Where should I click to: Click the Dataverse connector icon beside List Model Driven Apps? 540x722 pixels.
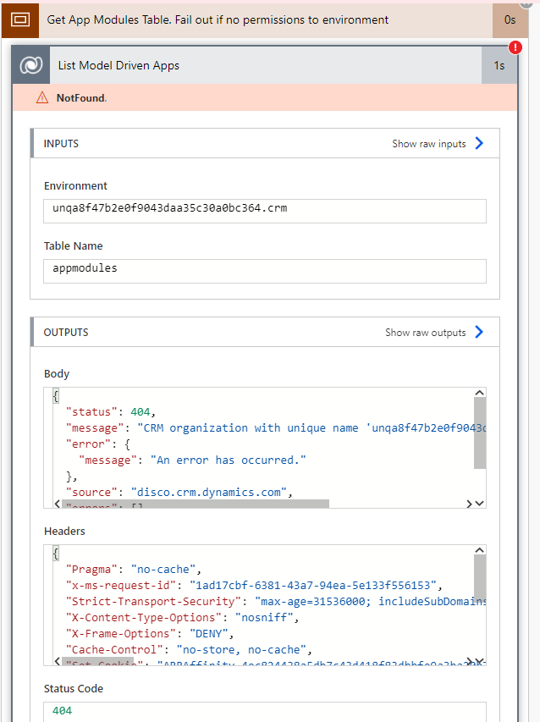coord(30,64)
